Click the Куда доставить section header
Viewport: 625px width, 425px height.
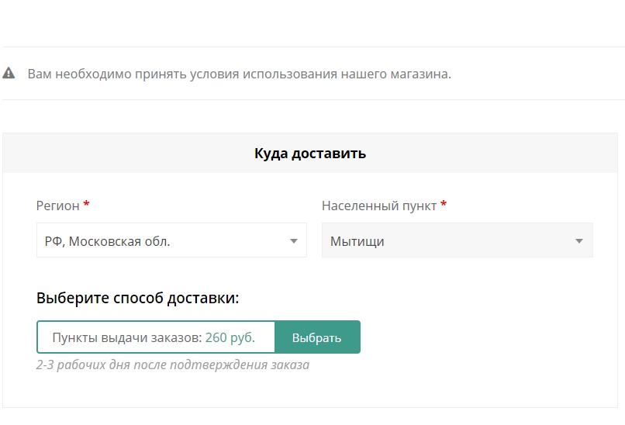(310, 153)
